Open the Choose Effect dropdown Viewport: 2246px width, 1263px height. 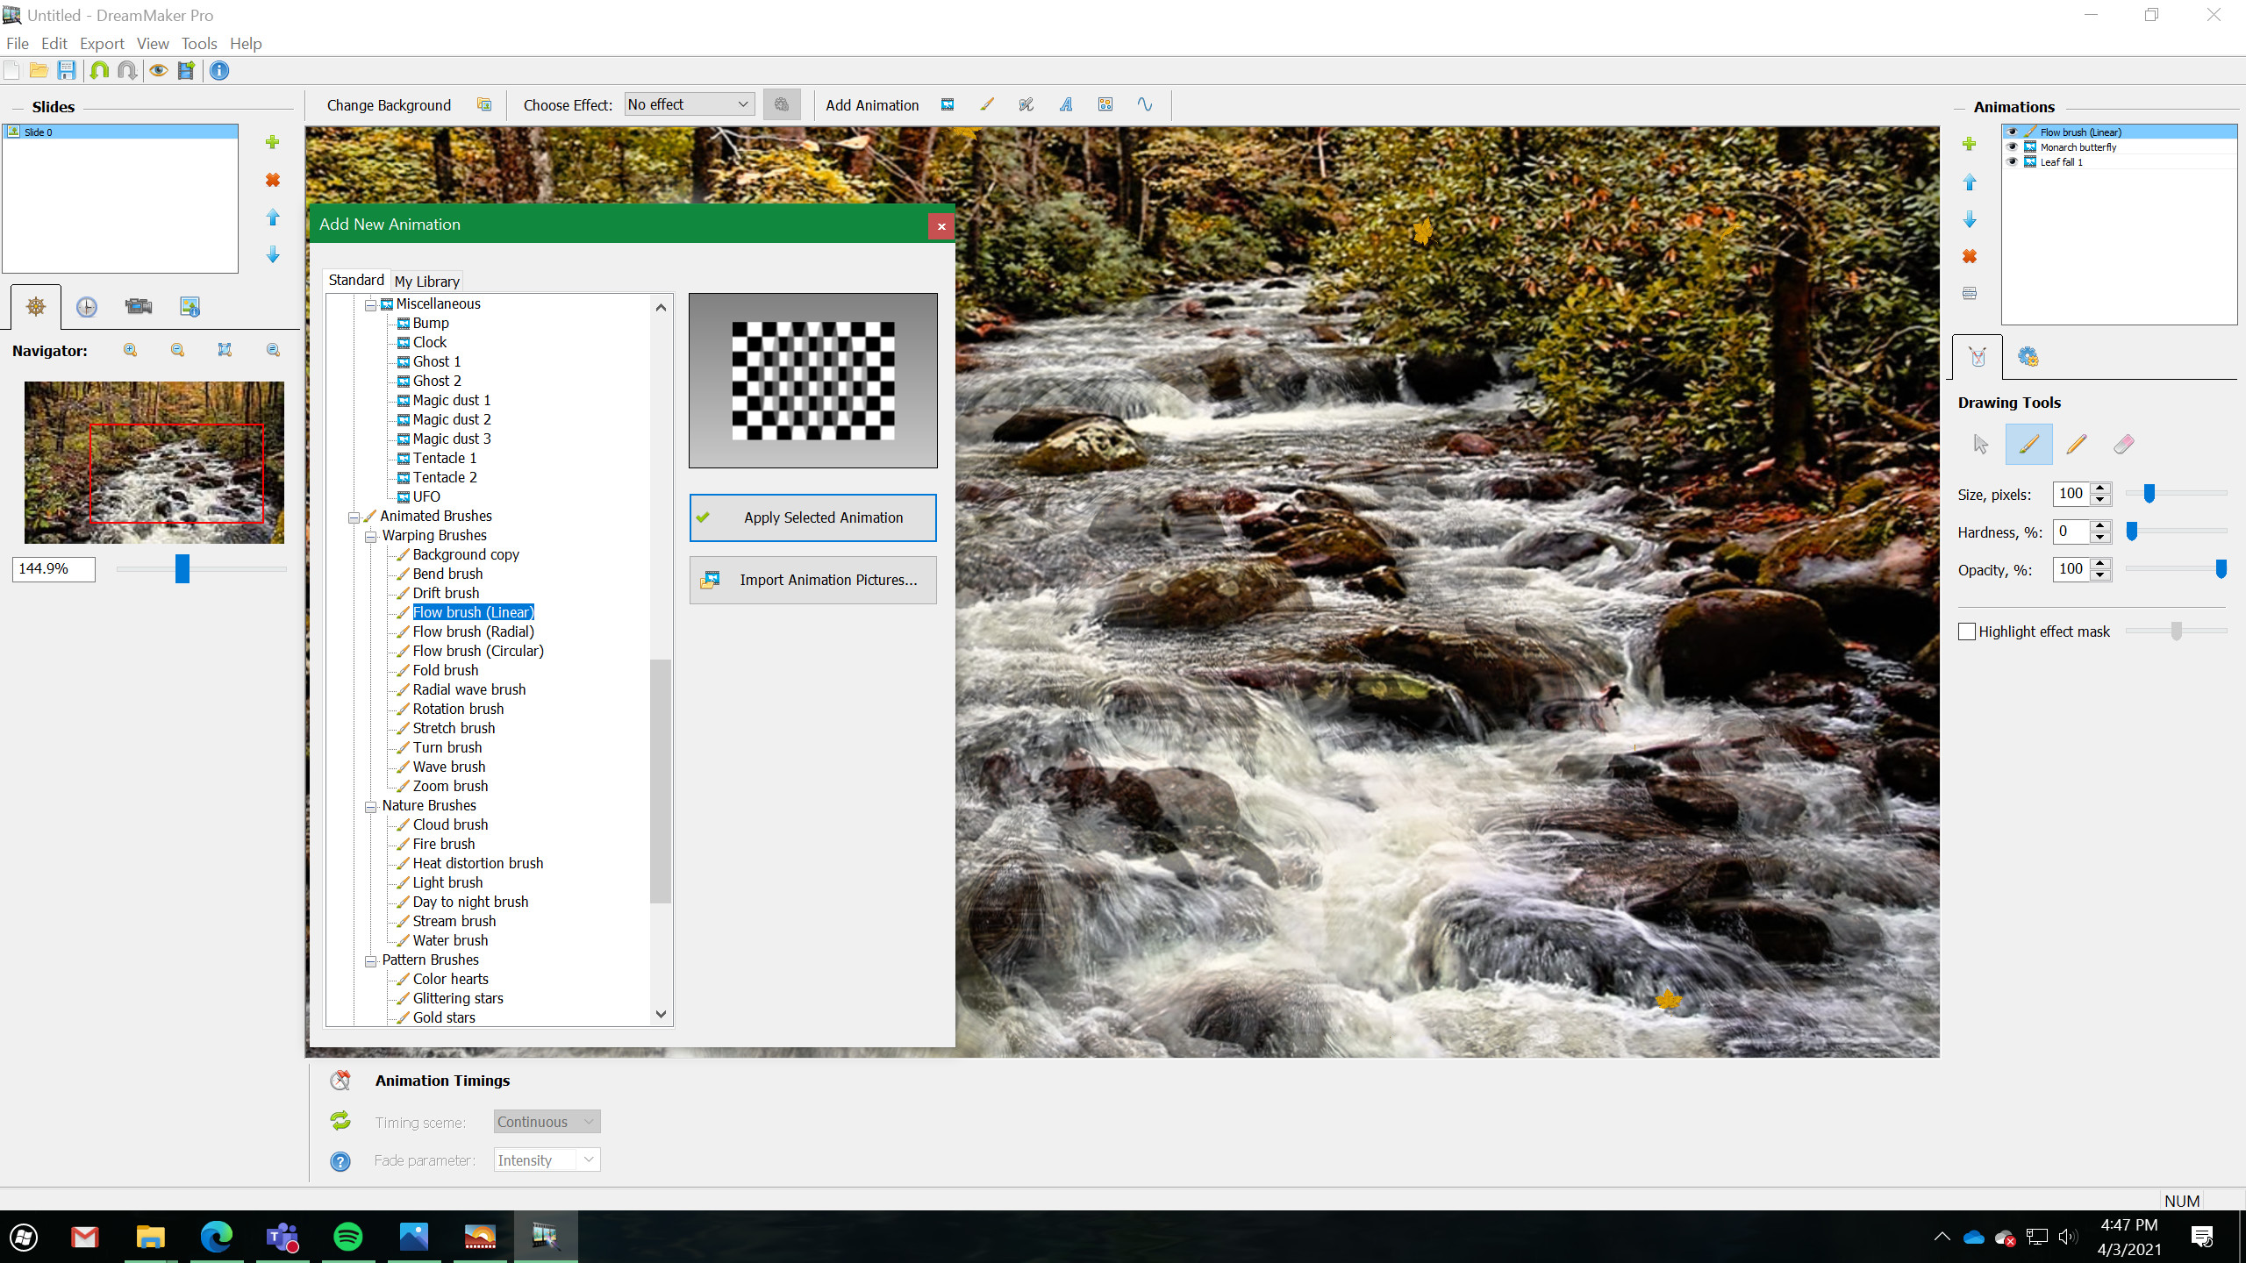(688, 103)
